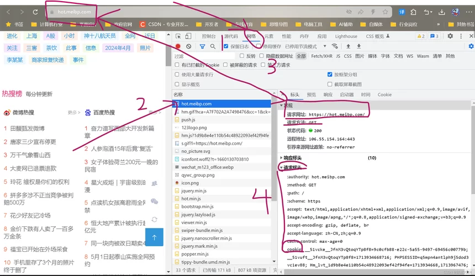This screenshot has height=276, width=475.
Task: Click the export HAR download arrow icon
Action: 358,46
